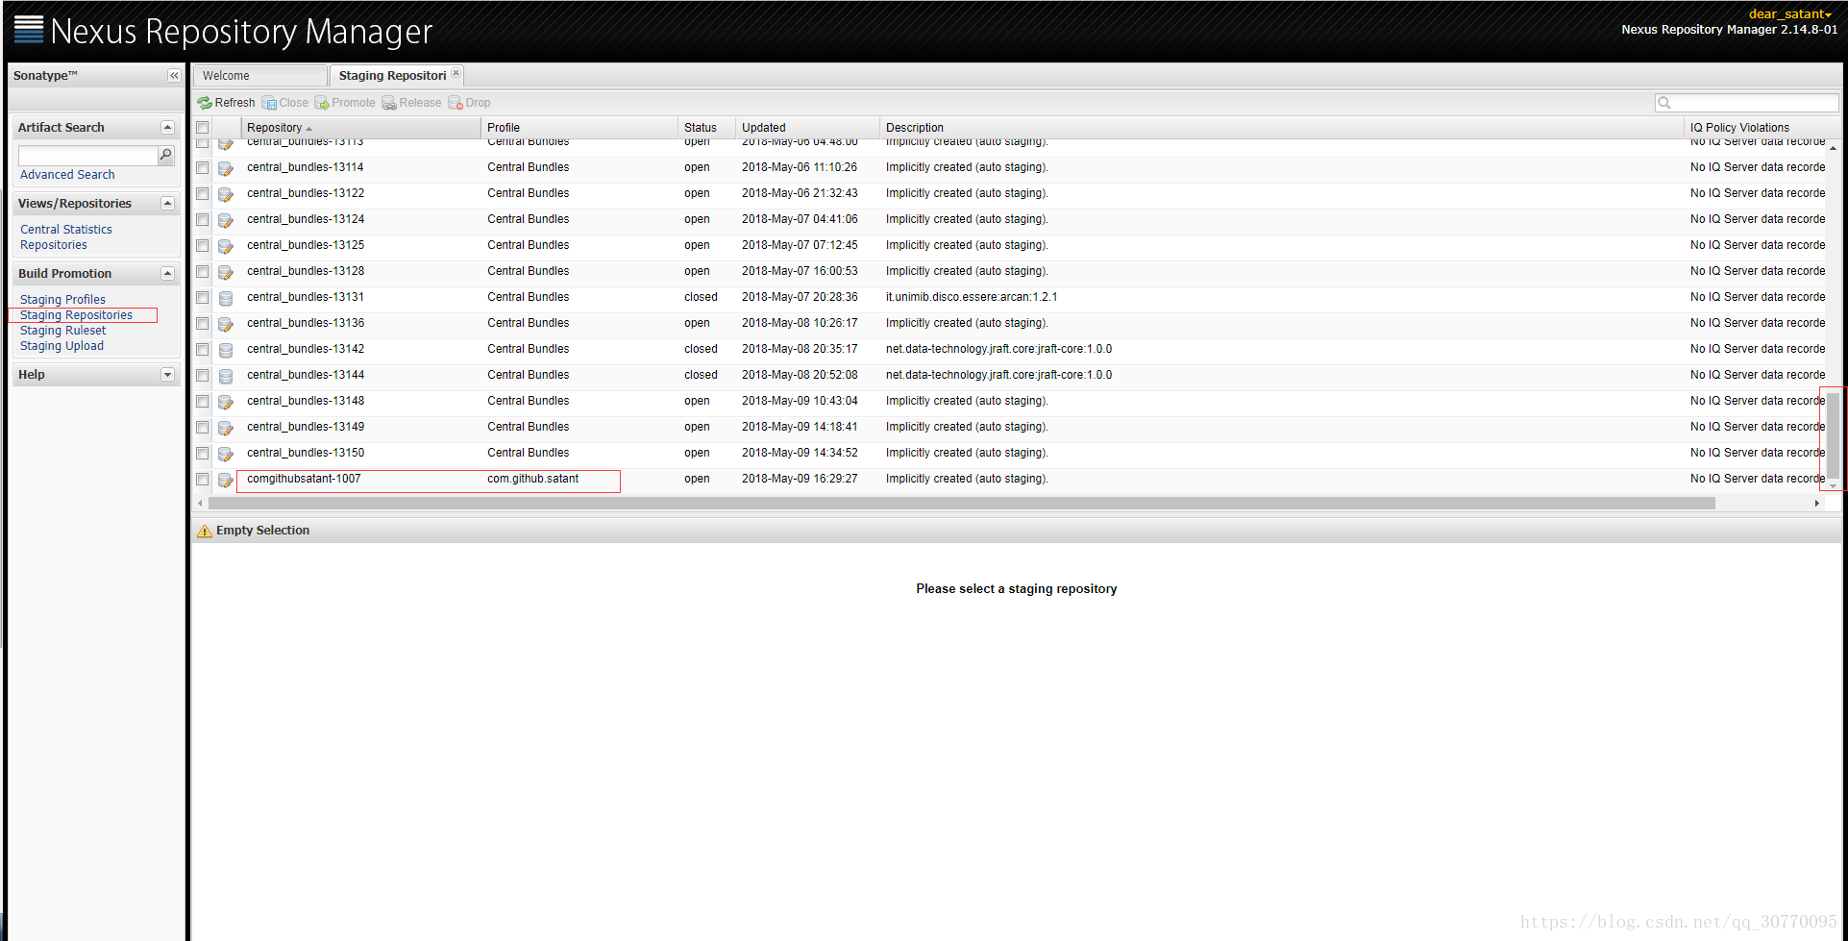Click repository icon for central_bundles-13125
This screenshot has height=941, width=1848.
(226, 246)
